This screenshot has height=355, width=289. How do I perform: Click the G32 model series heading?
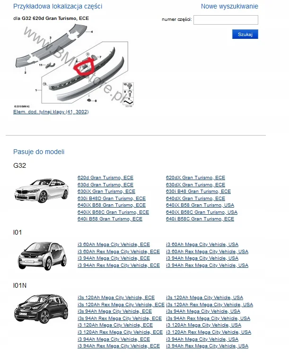tap(20, 165)
